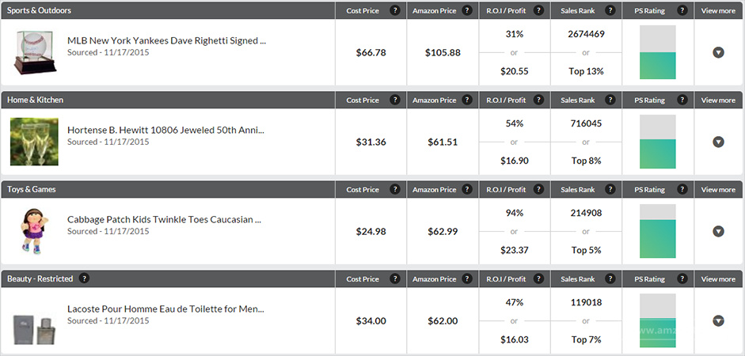Click the Sports & Outdoors category header

pyautogui.click(x=39, y=11)
